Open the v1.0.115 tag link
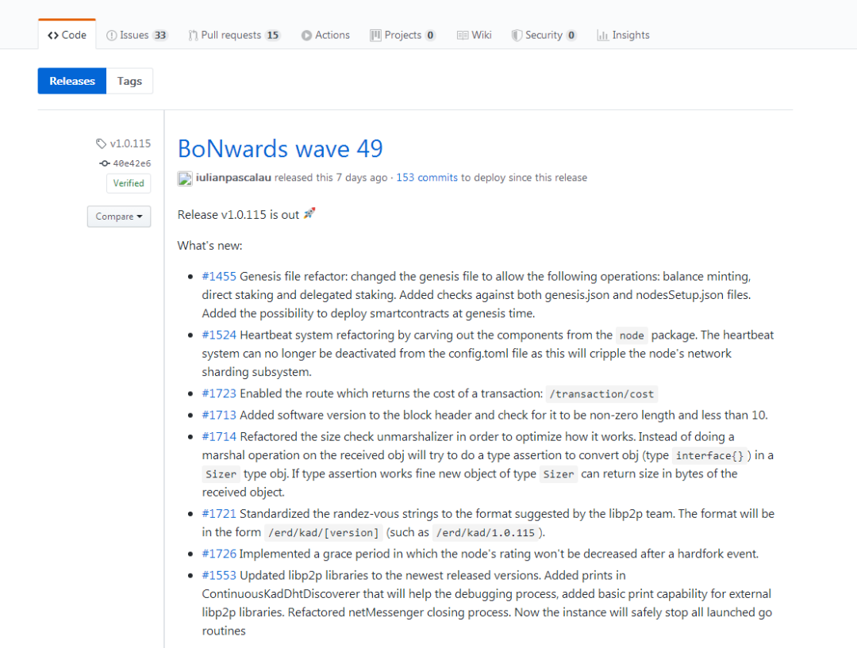The height and width of the screenshot is (648, 857). click(x=130, y=144)
